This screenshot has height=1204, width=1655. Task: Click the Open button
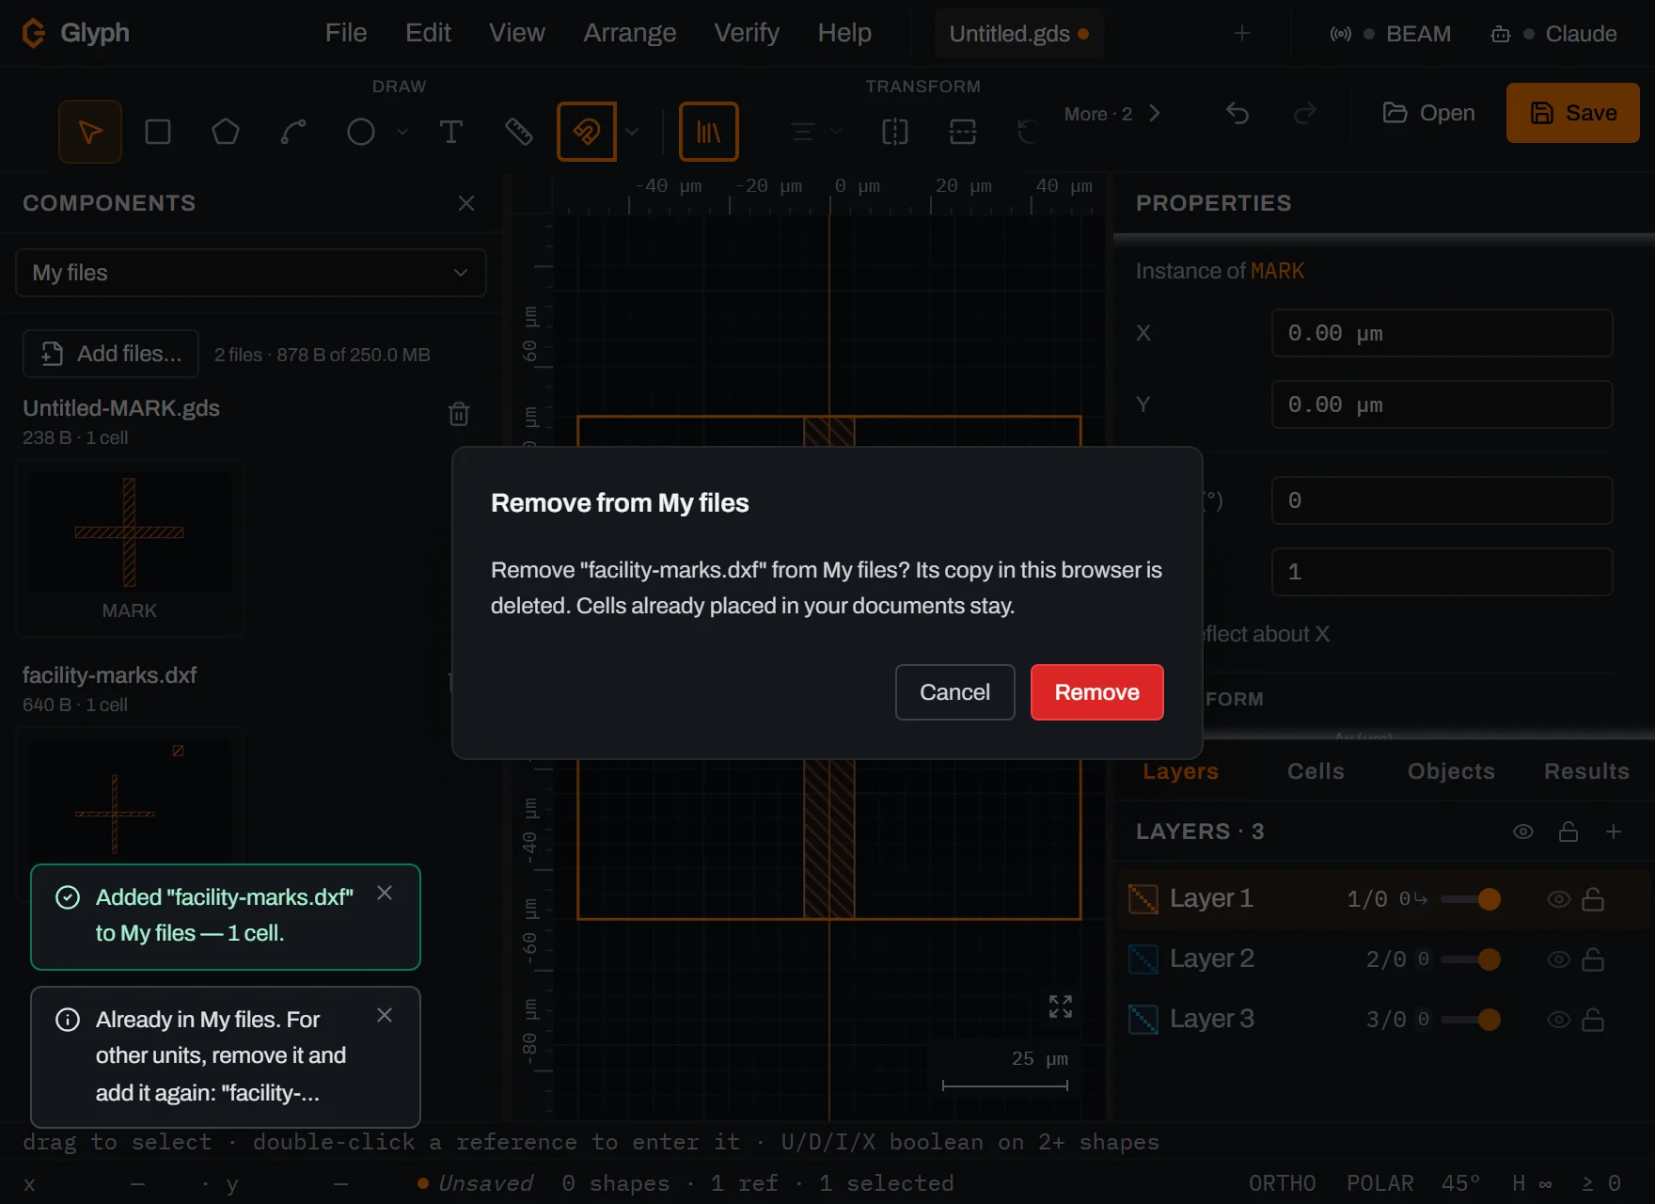click(x=1428, y=113)
